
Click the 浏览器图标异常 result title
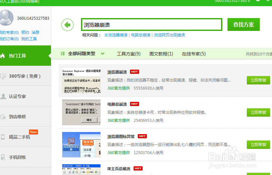pos(121,137)
